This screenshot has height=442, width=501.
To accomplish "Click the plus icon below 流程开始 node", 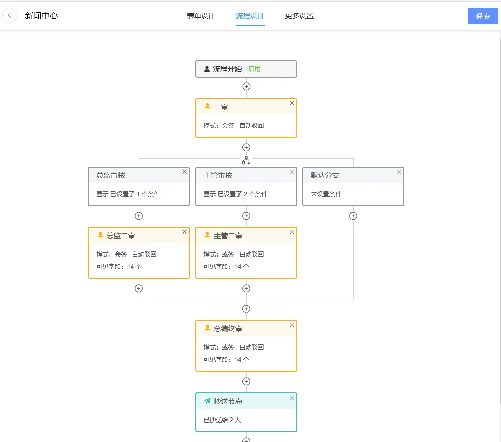I will pyautogui.click(x=246, y=86).
